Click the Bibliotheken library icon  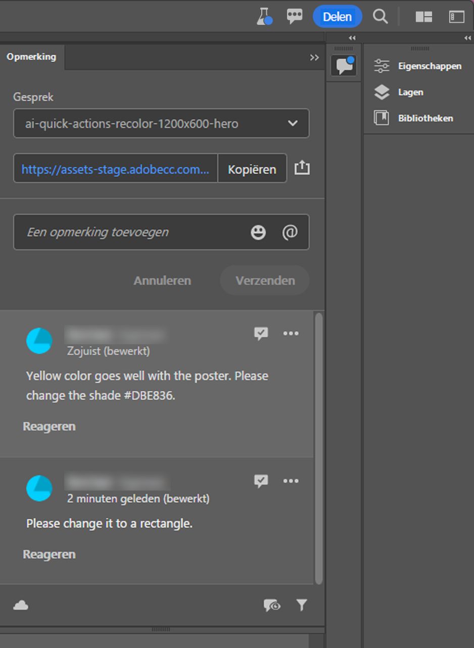click(381, 118)
